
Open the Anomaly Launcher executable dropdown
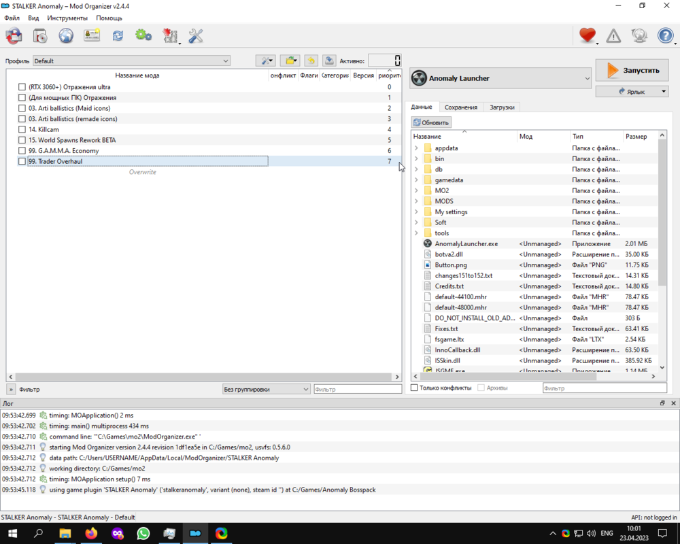[x=501, y=78]
